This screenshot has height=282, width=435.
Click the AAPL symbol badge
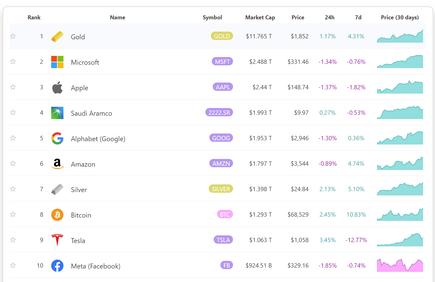click(x=223, y=87)
